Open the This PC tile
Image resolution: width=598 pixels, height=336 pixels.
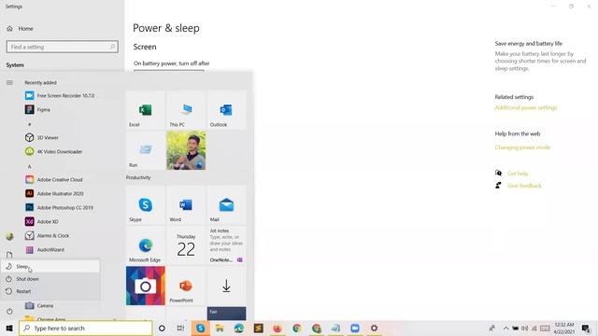click(186, 110)
